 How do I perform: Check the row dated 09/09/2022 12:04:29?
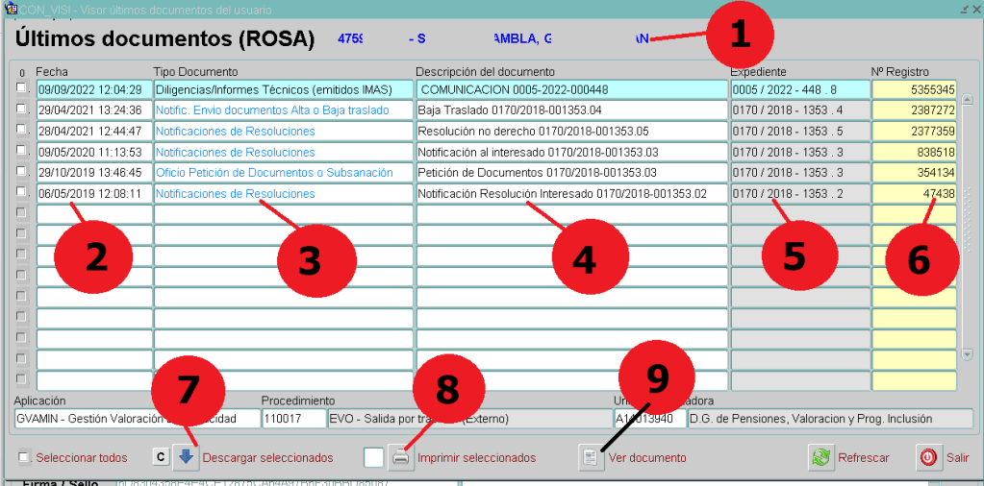22,88
